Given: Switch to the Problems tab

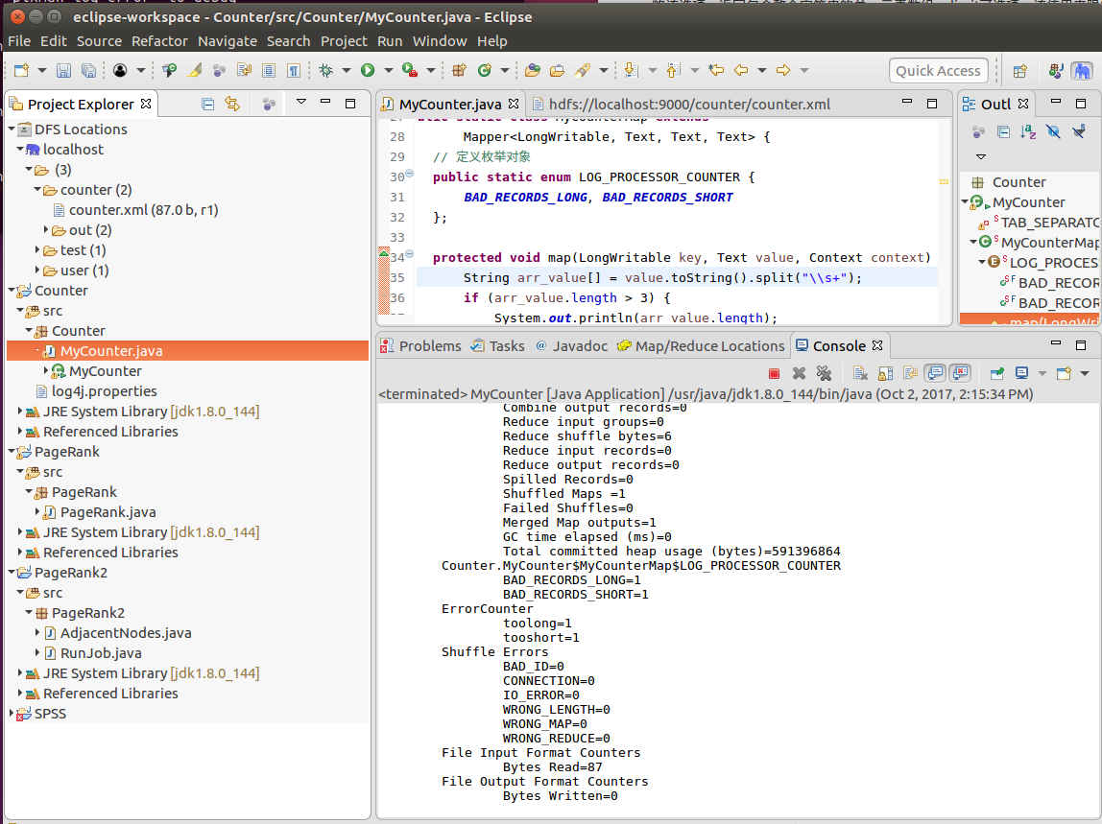Looking at the screenshot, I should coord(420,346).
